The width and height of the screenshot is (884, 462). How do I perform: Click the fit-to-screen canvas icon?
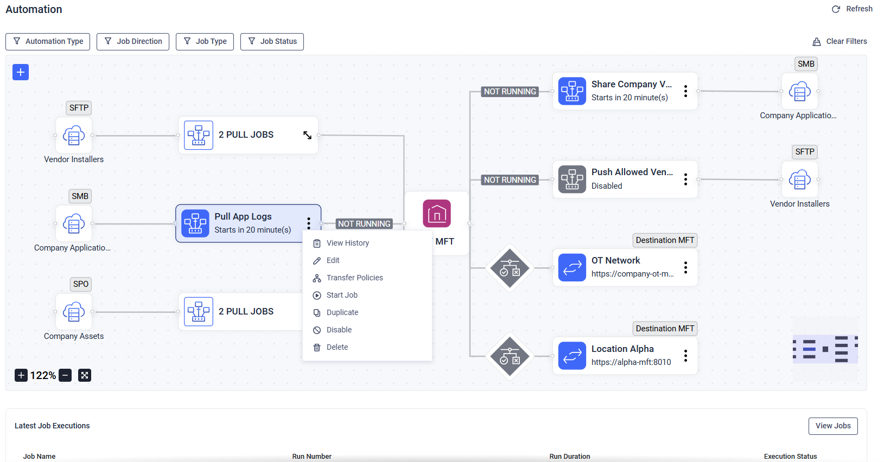pyautogui.click(x=85, y=375)
